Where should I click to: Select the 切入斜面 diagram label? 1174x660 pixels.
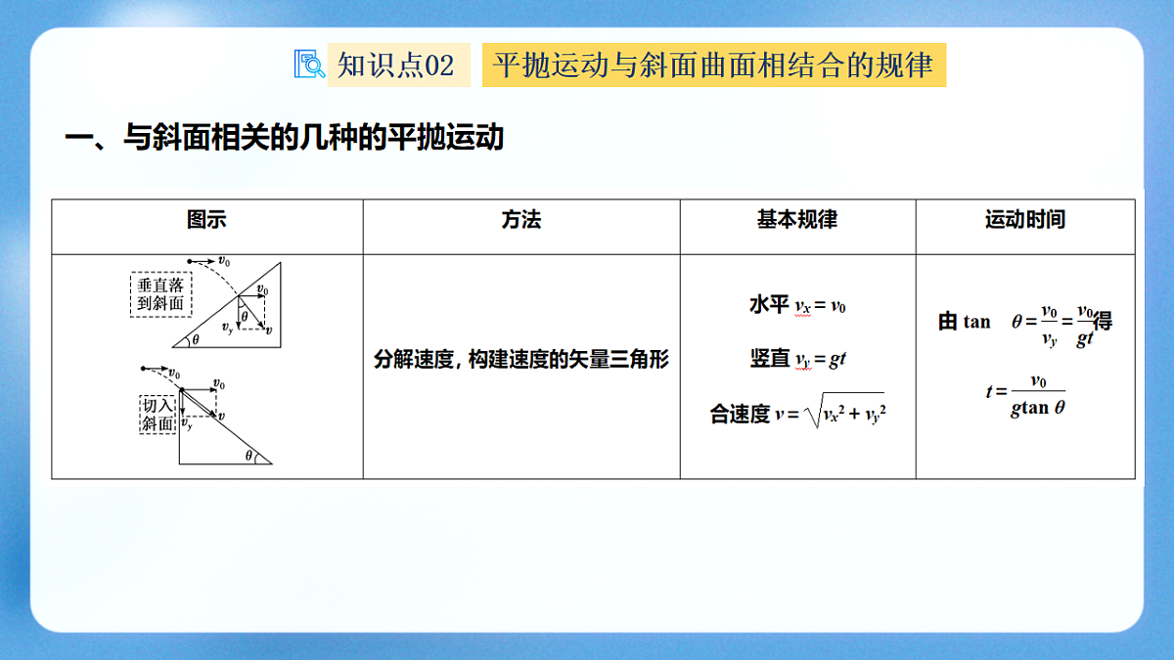coord(158,414)
